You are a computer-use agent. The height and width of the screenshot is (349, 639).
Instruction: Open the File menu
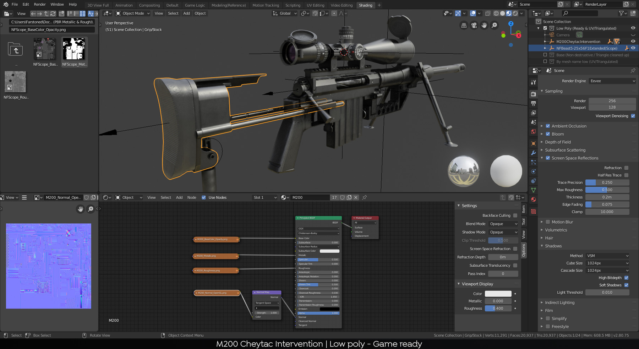[15, 5]
